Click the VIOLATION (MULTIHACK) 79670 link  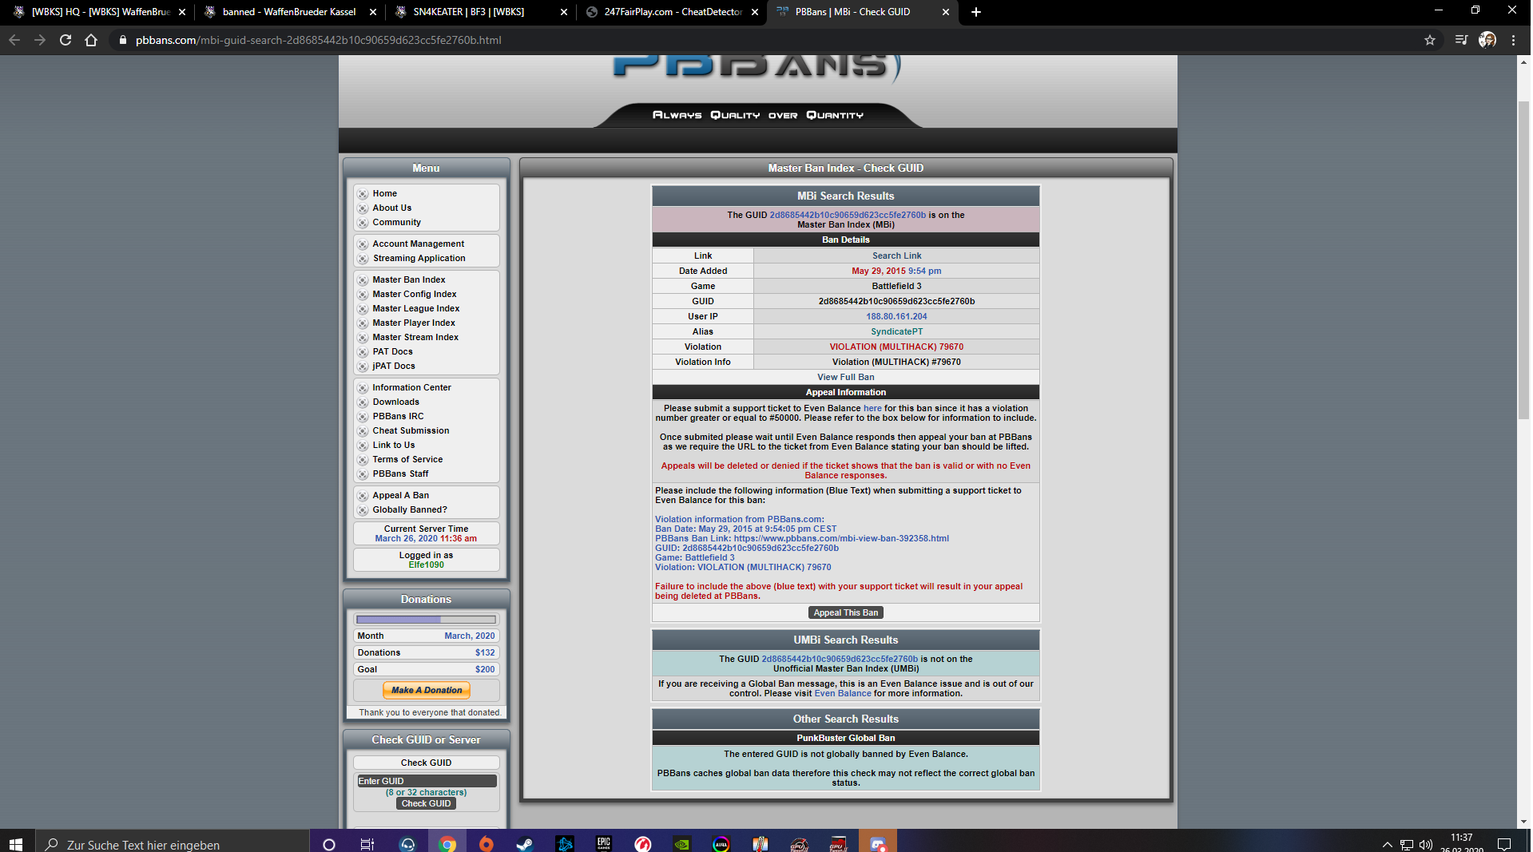point(896,347)
